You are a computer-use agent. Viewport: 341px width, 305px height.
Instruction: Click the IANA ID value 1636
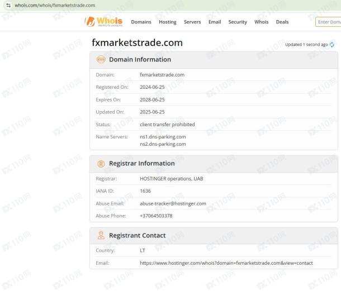[145, 191]
